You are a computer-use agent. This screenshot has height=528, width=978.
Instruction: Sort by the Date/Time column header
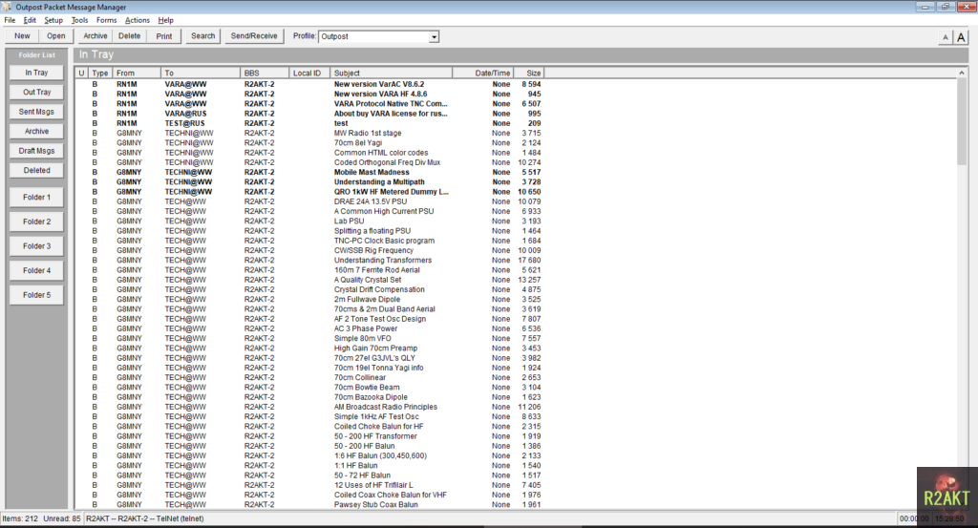(x=482, y=73)
